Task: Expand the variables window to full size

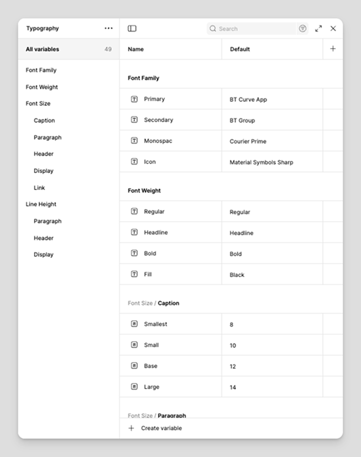Action: coord(319,28)
